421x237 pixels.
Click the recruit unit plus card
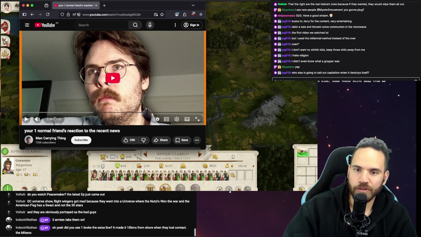point(233,175)
